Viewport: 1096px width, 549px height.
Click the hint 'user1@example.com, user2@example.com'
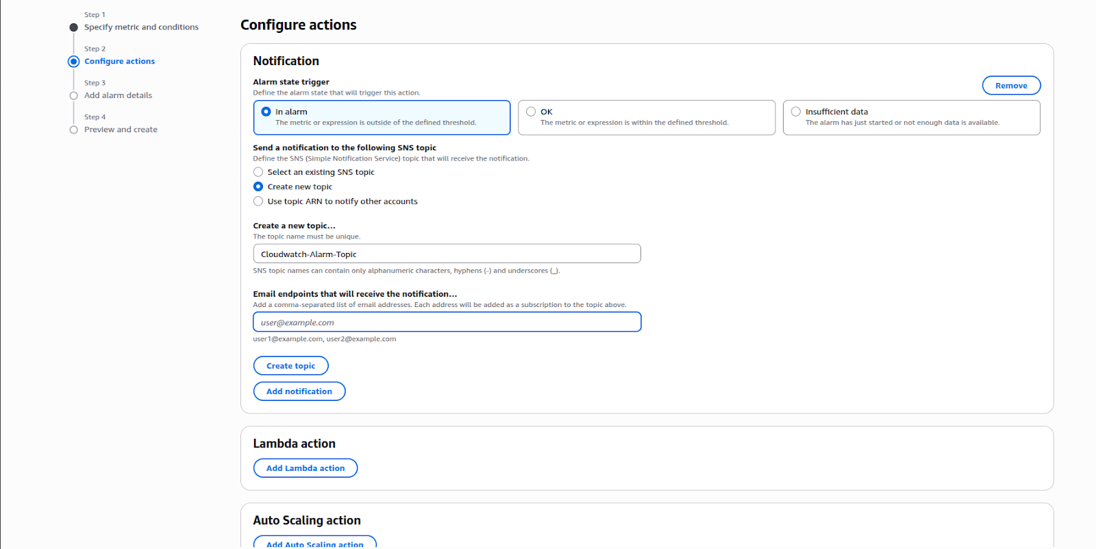(325, 339)
